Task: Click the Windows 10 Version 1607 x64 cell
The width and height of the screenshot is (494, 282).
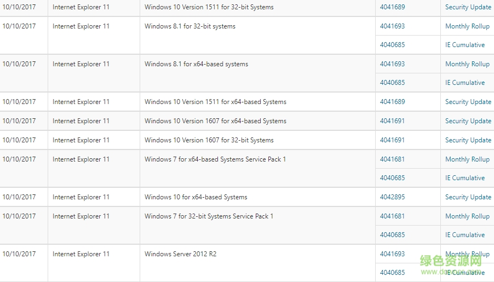Action: coord(215,121)
